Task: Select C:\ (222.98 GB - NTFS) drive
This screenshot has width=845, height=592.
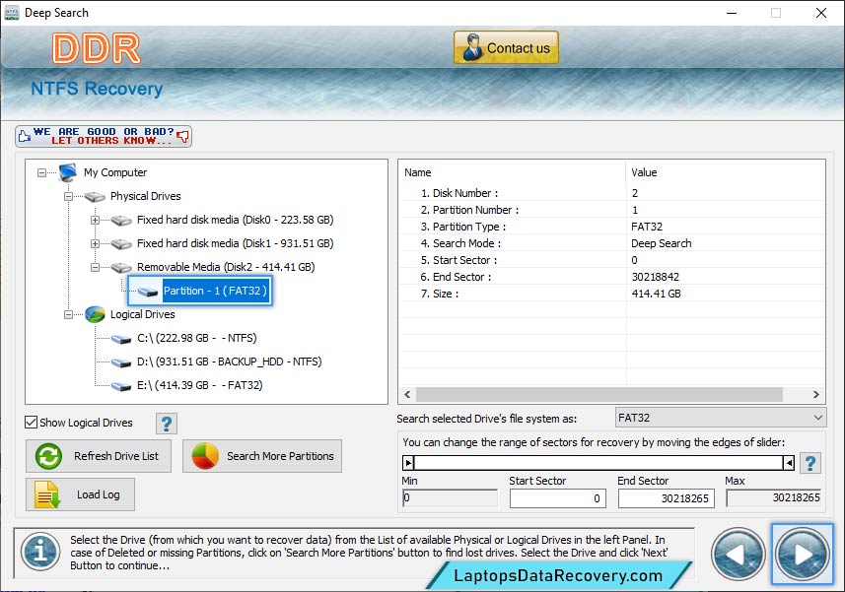Action: (196, 339)
